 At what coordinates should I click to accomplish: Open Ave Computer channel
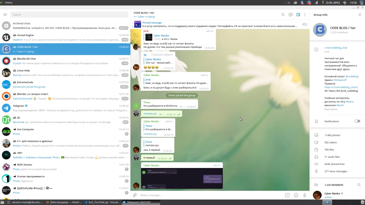[65, 132]
